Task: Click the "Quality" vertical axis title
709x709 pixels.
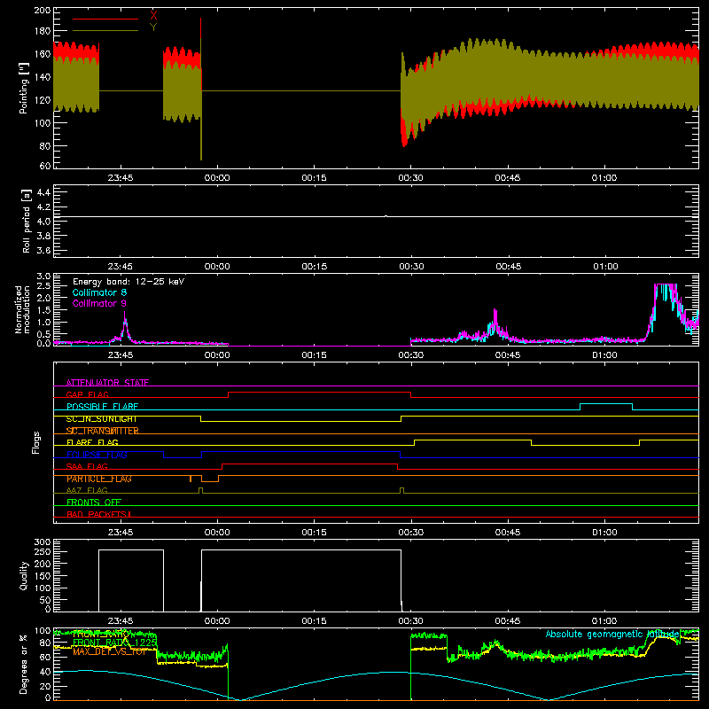Action: pyautogui.click(x=24, y=575)
